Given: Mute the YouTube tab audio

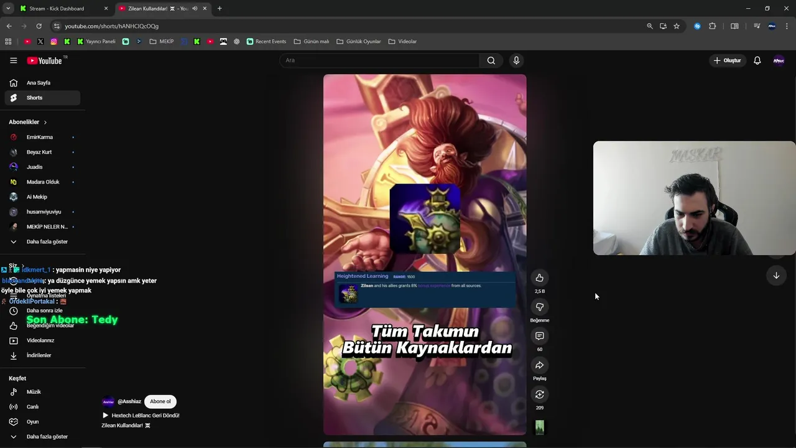Looking at the screenshot, I should coord(195,9).
